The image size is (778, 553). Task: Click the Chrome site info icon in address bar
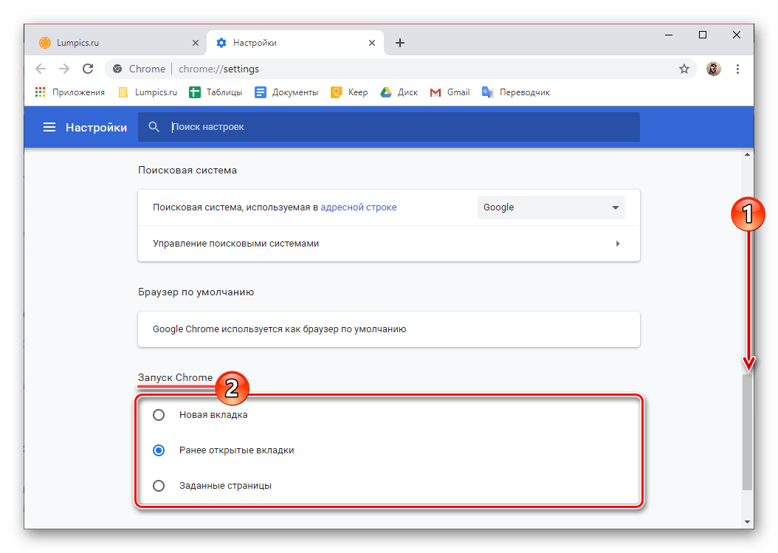click(x=117, y=69)
